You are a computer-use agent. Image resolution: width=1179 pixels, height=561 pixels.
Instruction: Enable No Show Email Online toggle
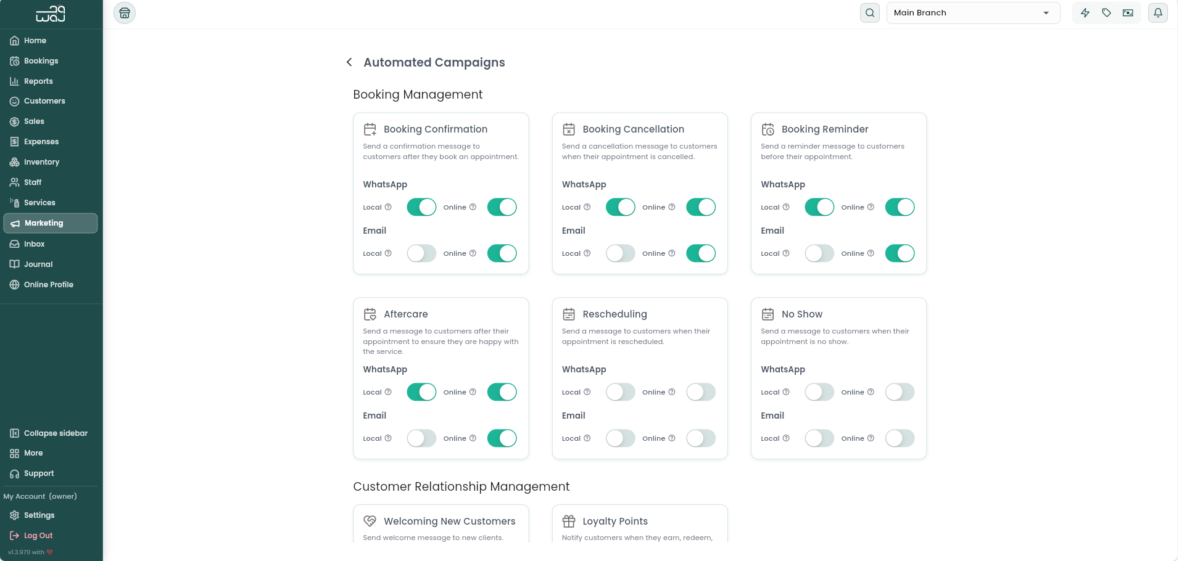pyautogui.click(x=900, y=438)
